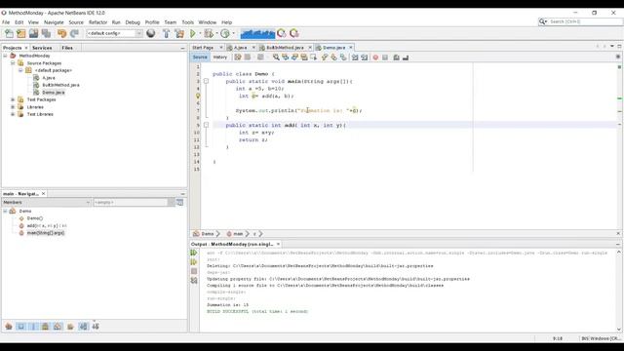Click the memory usage heap graph
624x351 pixels.
(x=257, y=33)
